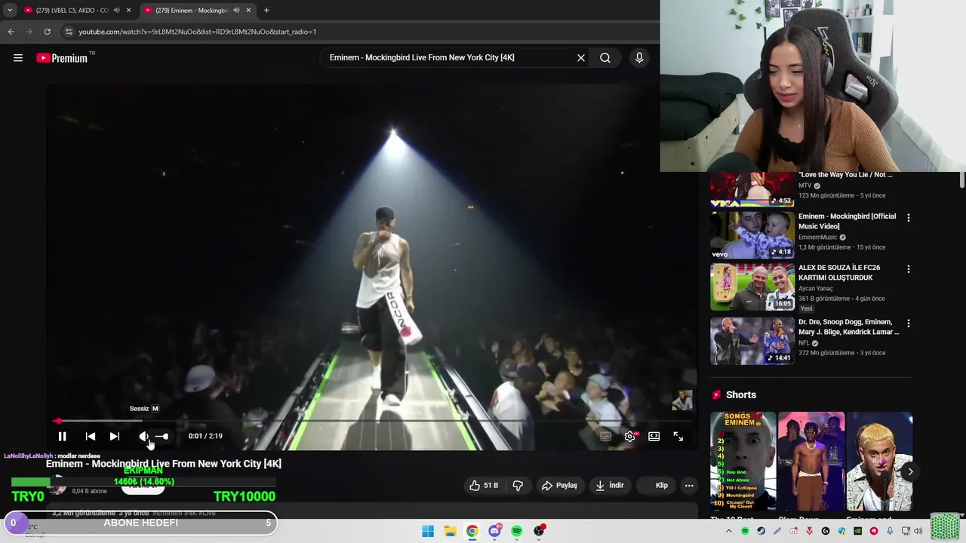Open Chrome from the taskbar
966x543 pixels.
click(472, 531)
